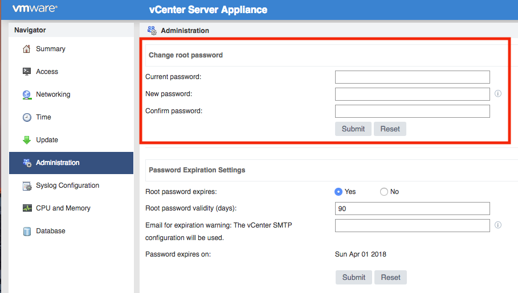The width and height of the screenshot is (518, 293).
Task: Submit the root password change
Action: pos(353,129)
